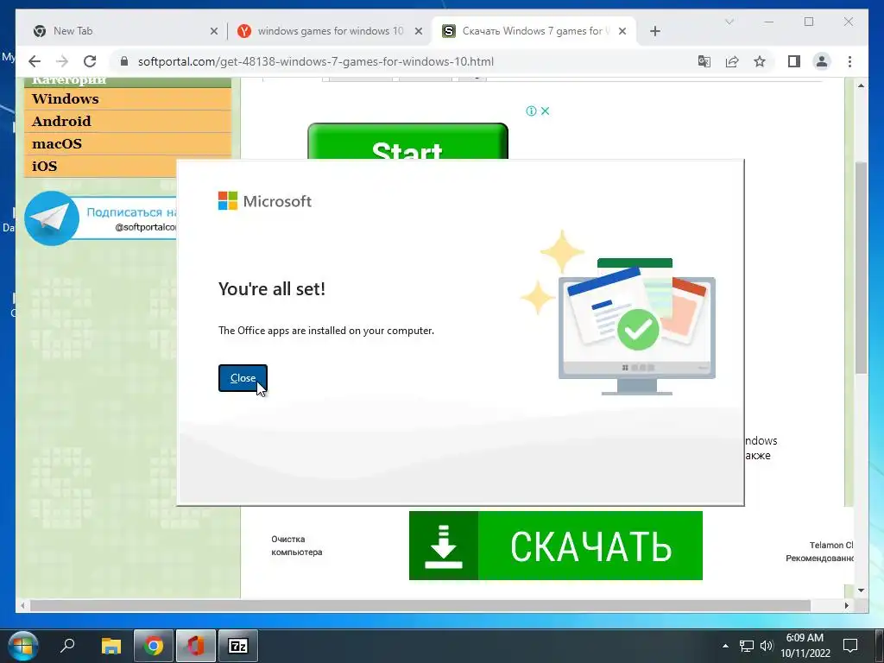This screenshot has height=663, width=884.
Task: Go forward with Chrome's forward arrow
Action: pyautogui.click(x=62, y=61)
